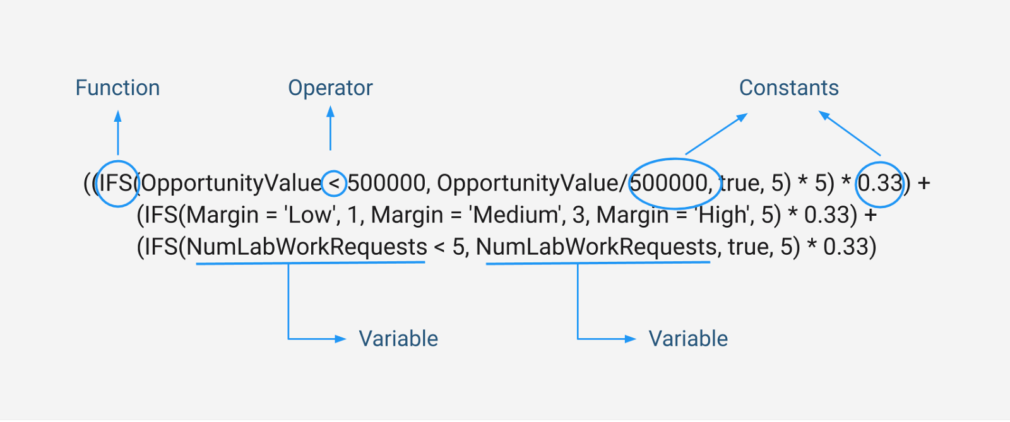This screenshot has height=422, width=1010.
Task: Click the second underlined NumLabWorkRequests variable
Action: click(x=596, y=247)
